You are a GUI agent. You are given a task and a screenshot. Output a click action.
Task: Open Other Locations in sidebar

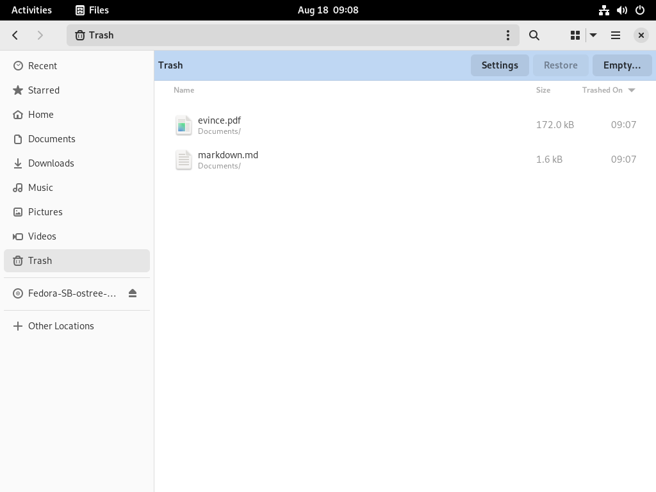(77, 326)
